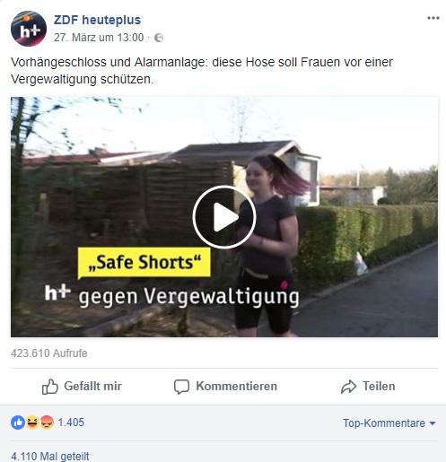Open the 1.405 reactions count
The width and height of the screenshot is (446, 462).
(71, 423)
